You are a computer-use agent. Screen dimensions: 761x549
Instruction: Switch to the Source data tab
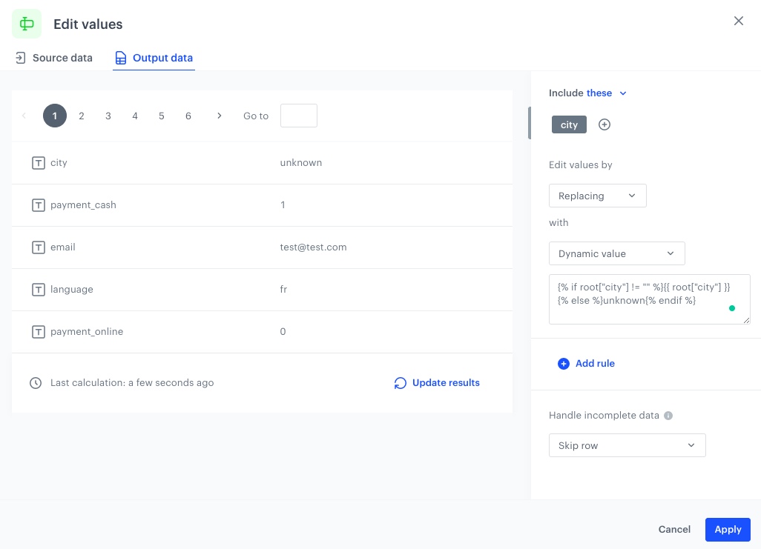pyautogui.click(x=54, y=58)
